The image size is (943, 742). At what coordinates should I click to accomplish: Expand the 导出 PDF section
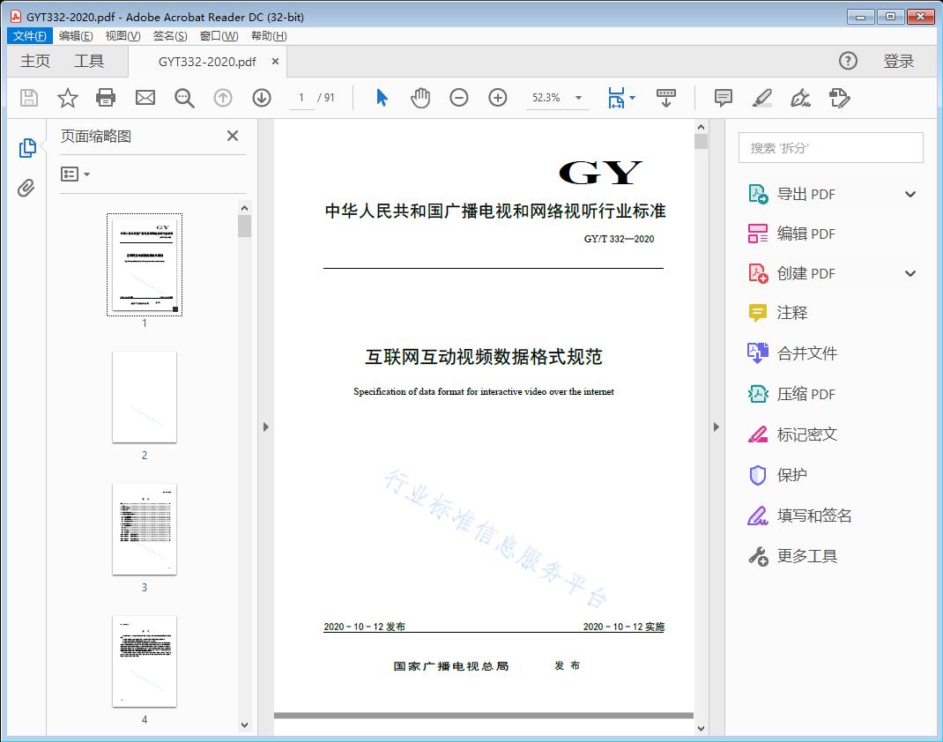(x=910, y=195)
